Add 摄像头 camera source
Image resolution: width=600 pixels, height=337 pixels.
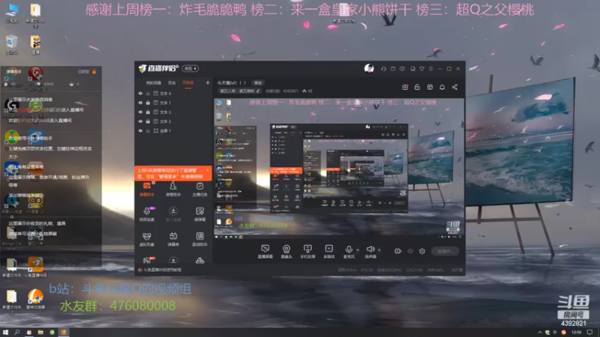pyautogui.click(x=286, y=252)
